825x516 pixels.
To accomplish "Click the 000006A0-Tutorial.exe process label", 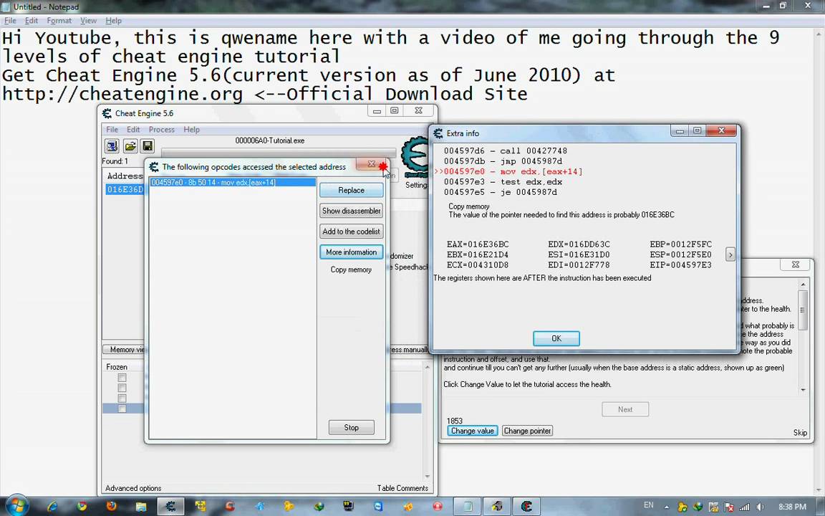I will [269, 140].
